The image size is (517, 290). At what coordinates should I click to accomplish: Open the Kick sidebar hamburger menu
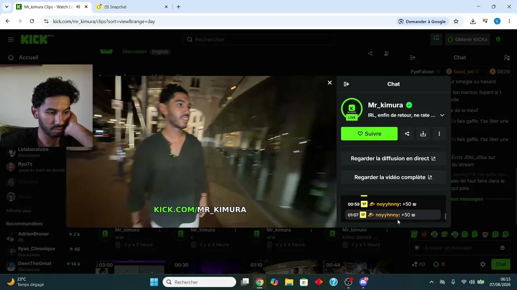tap(11, 39)
